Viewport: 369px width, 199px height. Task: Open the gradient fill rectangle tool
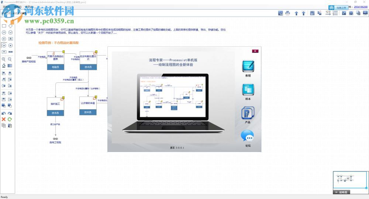coord(10,66)
